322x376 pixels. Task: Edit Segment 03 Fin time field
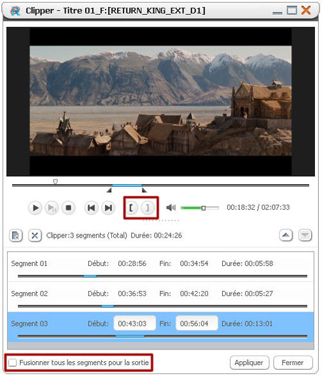tap(197, 323)
